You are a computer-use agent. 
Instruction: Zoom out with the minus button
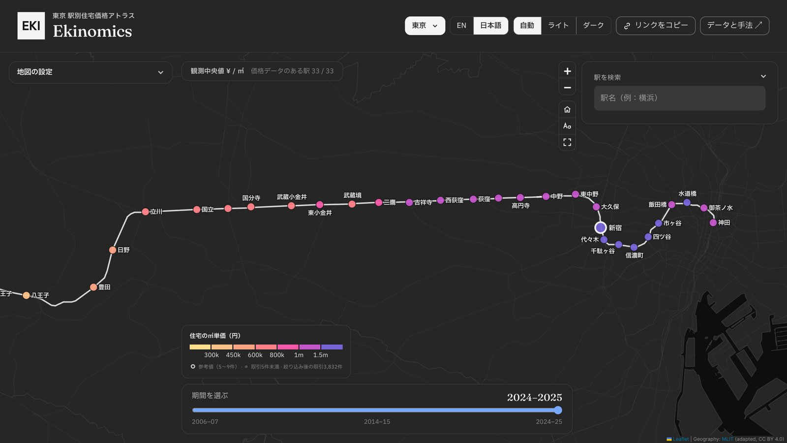pyautogui.click(x=567, y=88)
